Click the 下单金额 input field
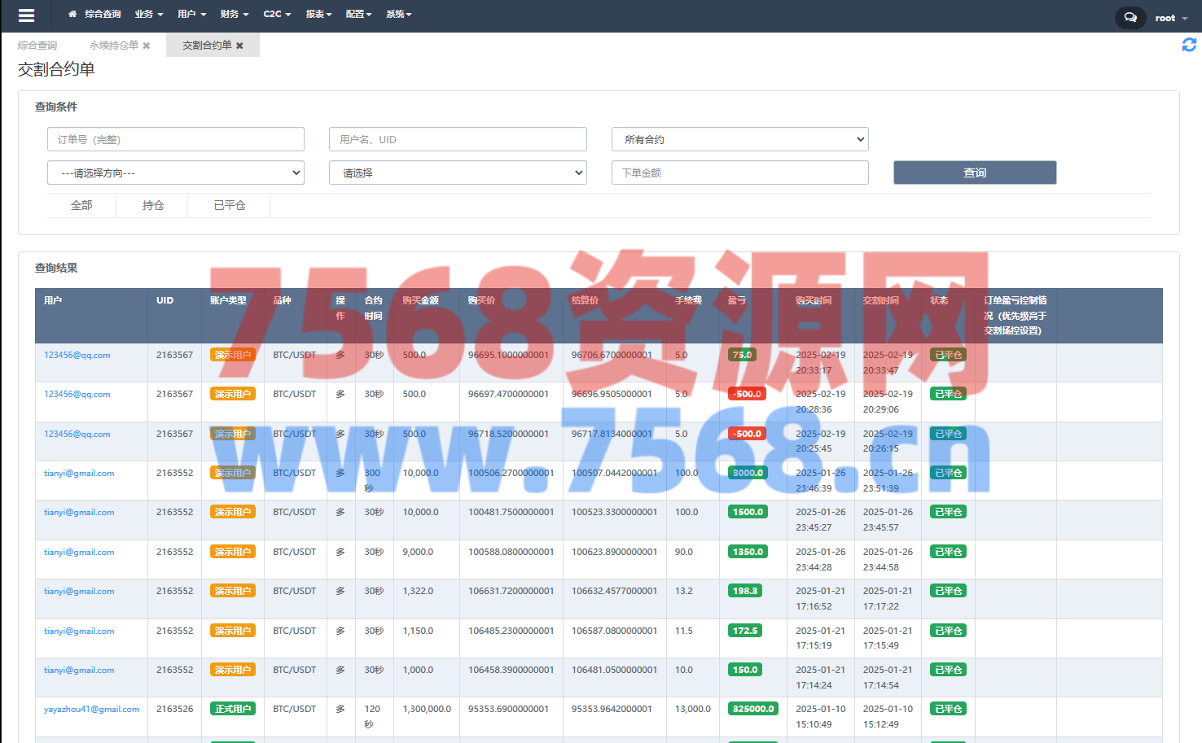This screenshot has width=1202, height=743. point(739,173)
